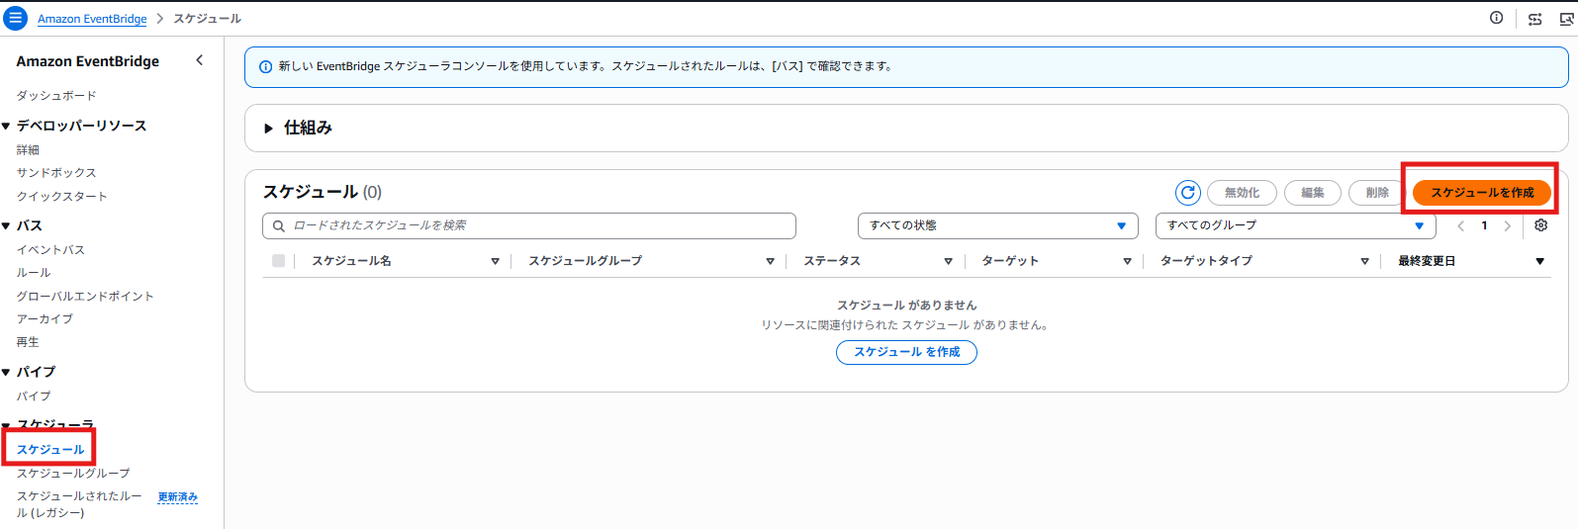Click the 編集 button

click(1313, 193)
